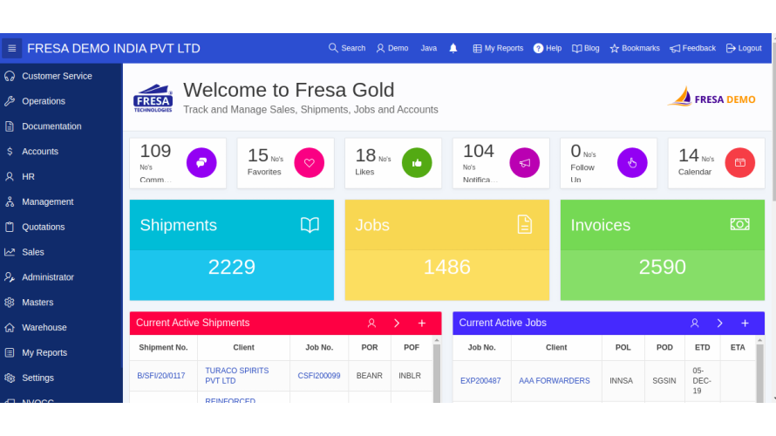776x436 pixels.
Task: Open Customer Service sidebar menu
Action: click(61, 76)
